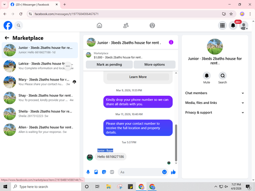Open More options for the listing
The height and width of the screenshot is (191, 255).
click(155, 65)
